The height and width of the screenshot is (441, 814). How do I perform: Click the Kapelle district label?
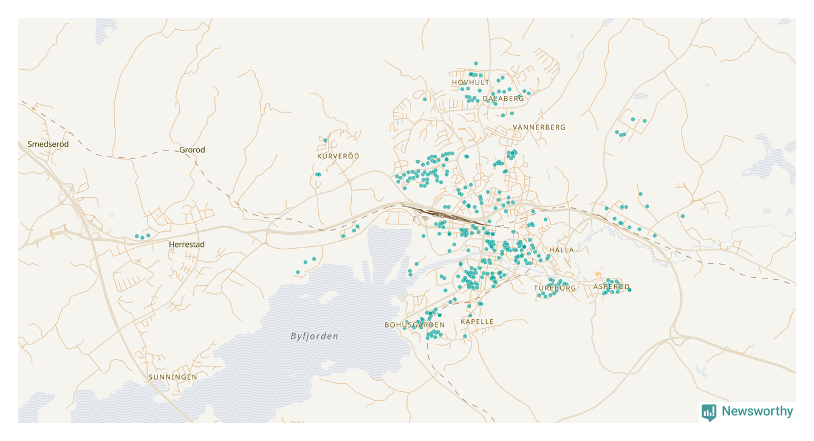pyautogui.click(x=477, y=321)
